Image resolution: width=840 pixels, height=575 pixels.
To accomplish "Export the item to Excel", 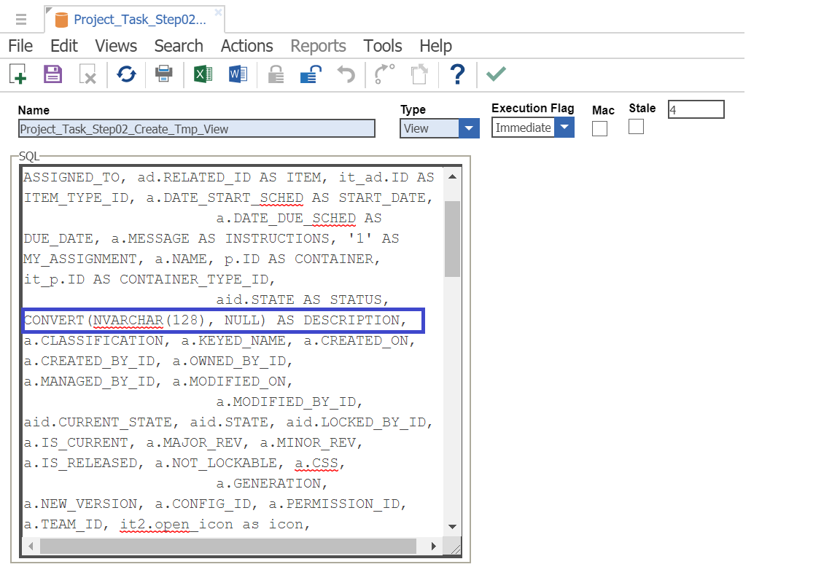I will coord(203,74).
